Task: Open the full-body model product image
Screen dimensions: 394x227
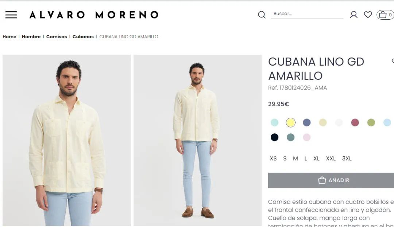Action: 197,140
